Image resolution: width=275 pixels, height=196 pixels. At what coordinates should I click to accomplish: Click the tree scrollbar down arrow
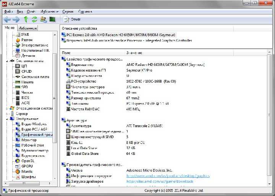(55, 178)
